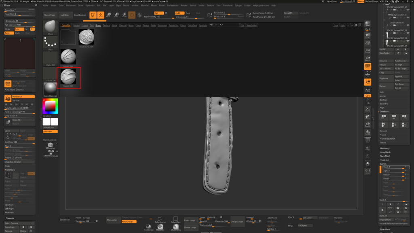
Task: Open the Brush menu in menu bar
Action: pos(53,5)
